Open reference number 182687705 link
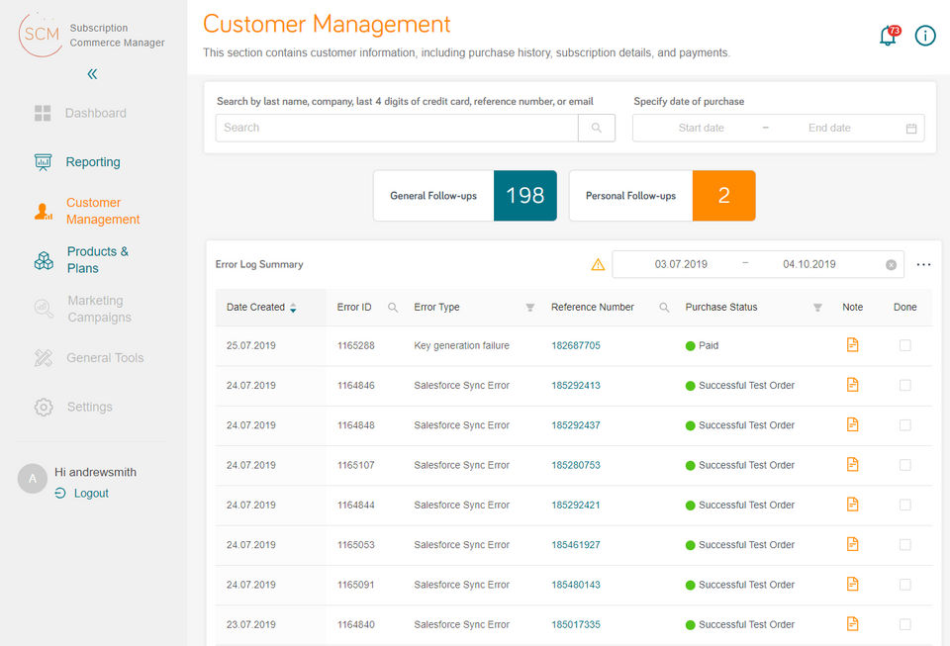Screen dimensions: 950x646 point(576,345)
